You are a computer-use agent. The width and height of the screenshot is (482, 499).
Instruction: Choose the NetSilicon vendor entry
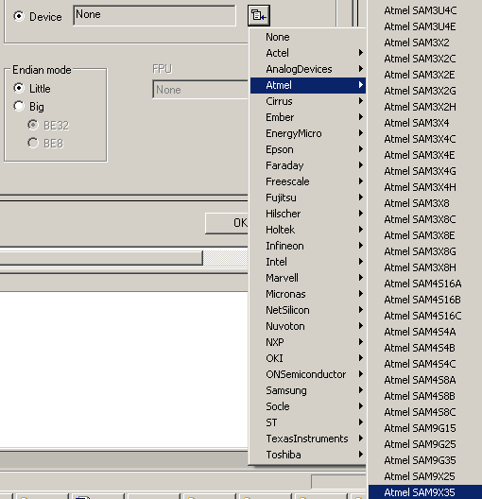[x=308, y=310]
